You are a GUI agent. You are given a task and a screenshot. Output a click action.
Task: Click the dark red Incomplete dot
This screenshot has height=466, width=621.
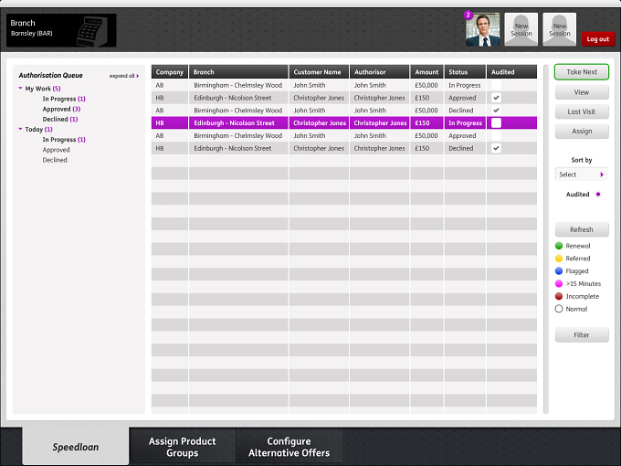click(559, 296)
